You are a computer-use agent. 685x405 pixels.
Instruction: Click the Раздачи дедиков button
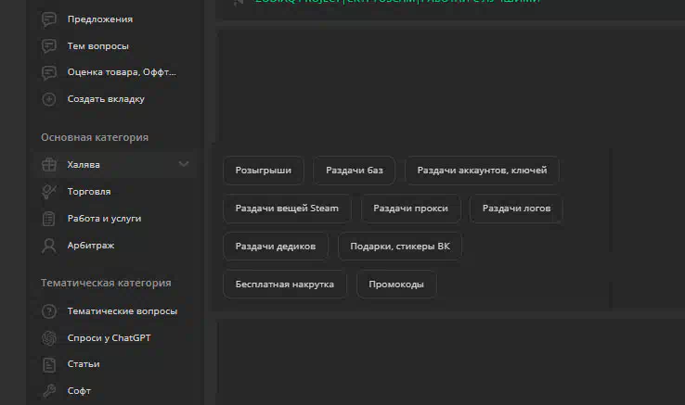pyautogui.click(x=276, y=247)
